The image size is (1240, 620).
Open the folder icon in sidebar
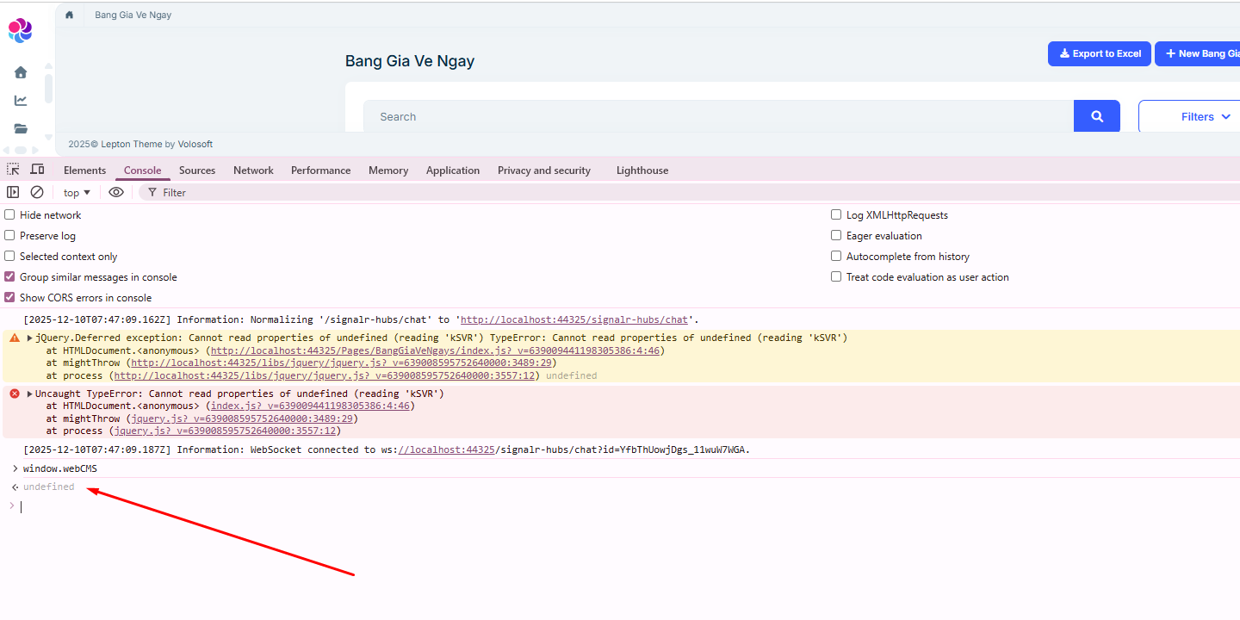coord(21,128)
